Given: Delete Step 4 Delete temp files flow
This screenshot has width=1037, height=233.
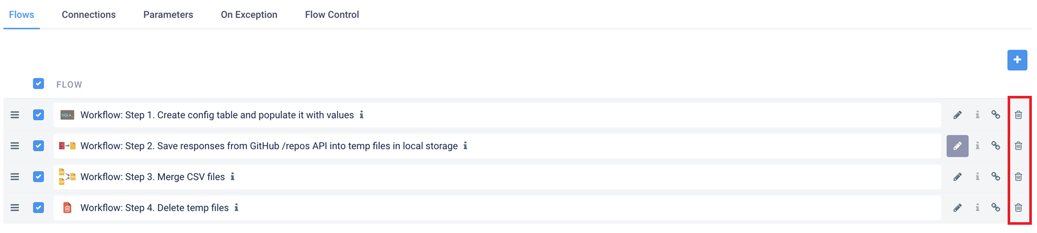Looking at the screenshot, I should [x=1018, y=208].
